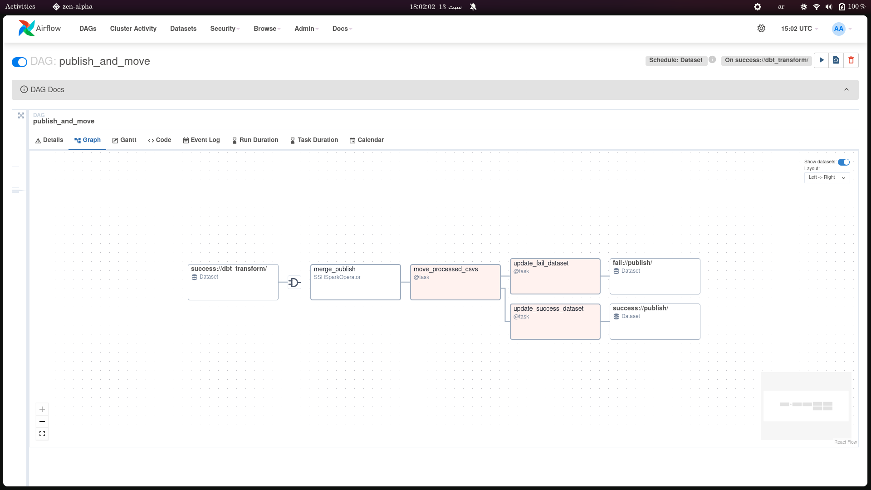Toggle the DAG Docs expander panel
Image resolution: width=871 pixels, height=490 pixels.
848,89
